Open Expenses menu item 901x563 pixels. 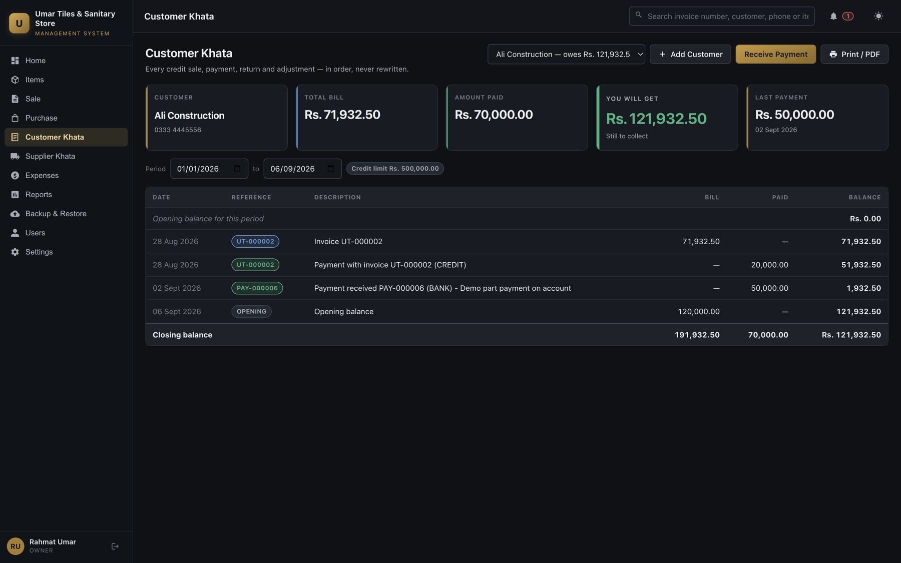pyautogui.click(x=66, y=175)
